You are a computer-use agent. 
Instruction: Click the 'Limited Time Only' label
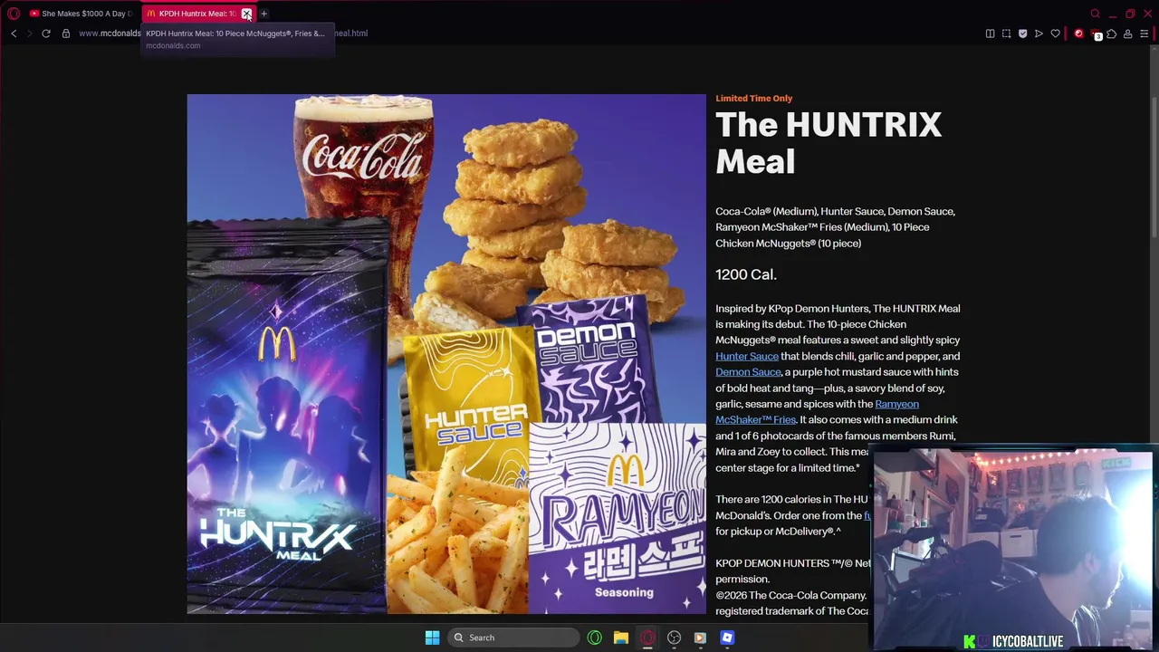(753, 98)
